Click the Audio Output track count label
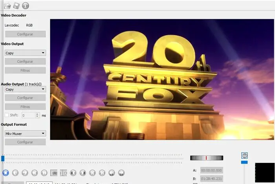 click(x=33, y=84)
